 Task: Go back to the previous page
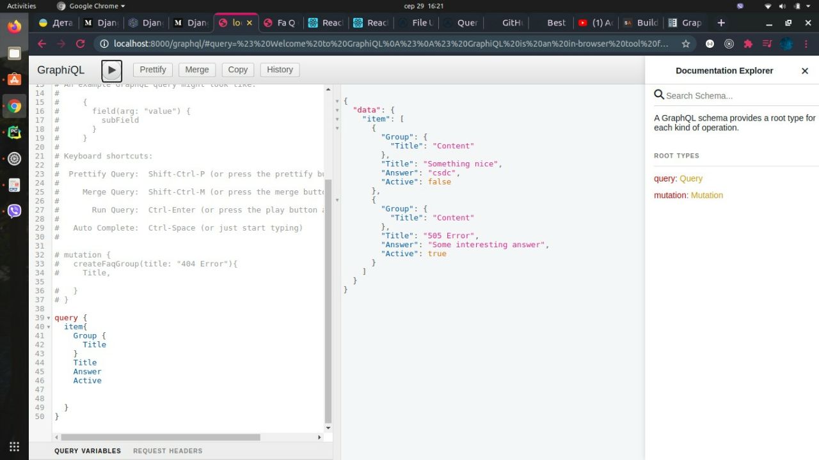(x=42, y=44)
